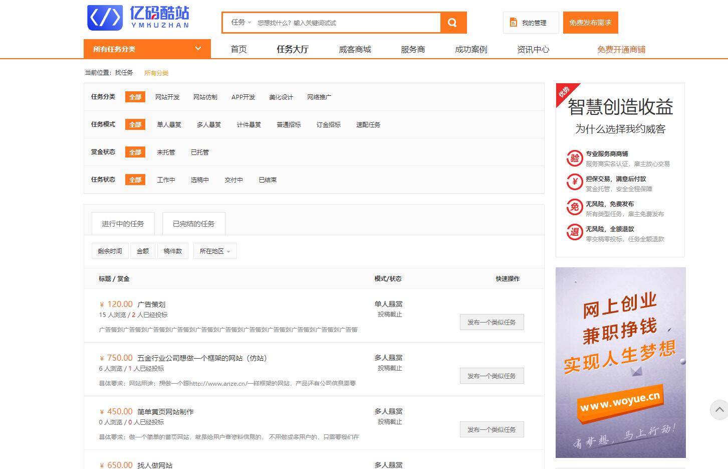Filter task status by 交付中

tap(233, 180)
